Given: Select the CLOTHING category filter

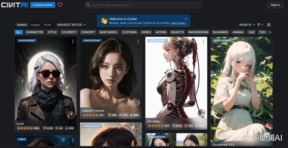Looking at the screenshot, I should pos(129,32).
